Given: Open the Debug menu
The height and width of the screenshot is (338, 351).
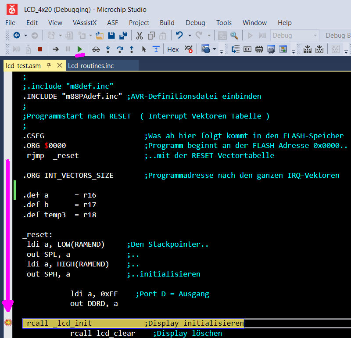Looking at the screenshot, I should (195, 23).
